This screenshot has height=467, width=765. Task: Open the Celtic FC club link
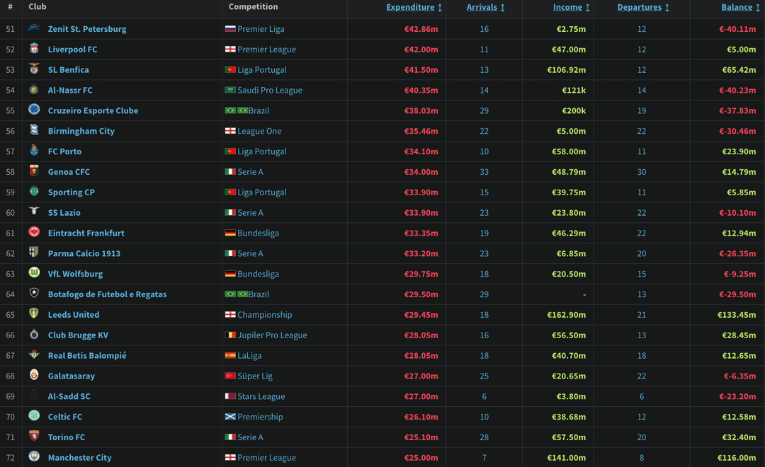pos(65,417)
